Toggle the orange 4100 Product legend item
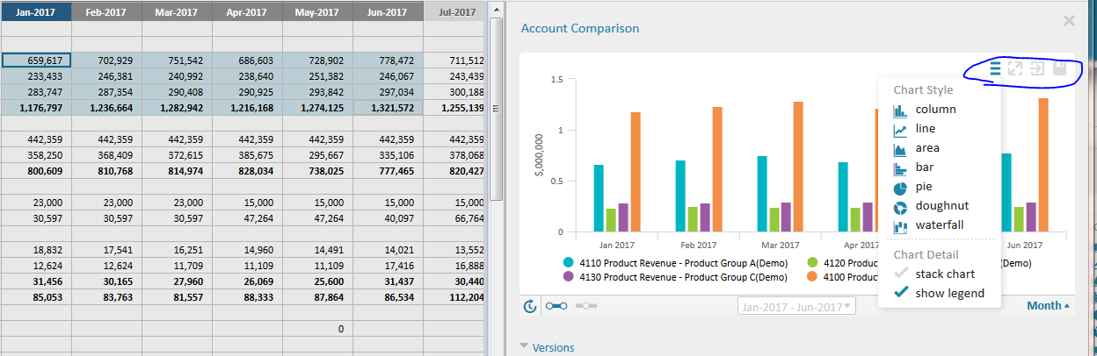 tap(841, 277)
